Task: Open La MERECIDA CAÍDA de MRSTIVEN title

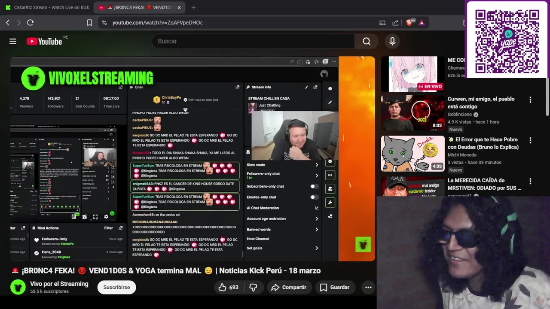Action: (484, 184)
